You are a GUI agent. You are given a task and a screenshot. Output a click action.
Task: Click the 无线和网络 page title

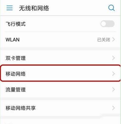coord(34,8)
